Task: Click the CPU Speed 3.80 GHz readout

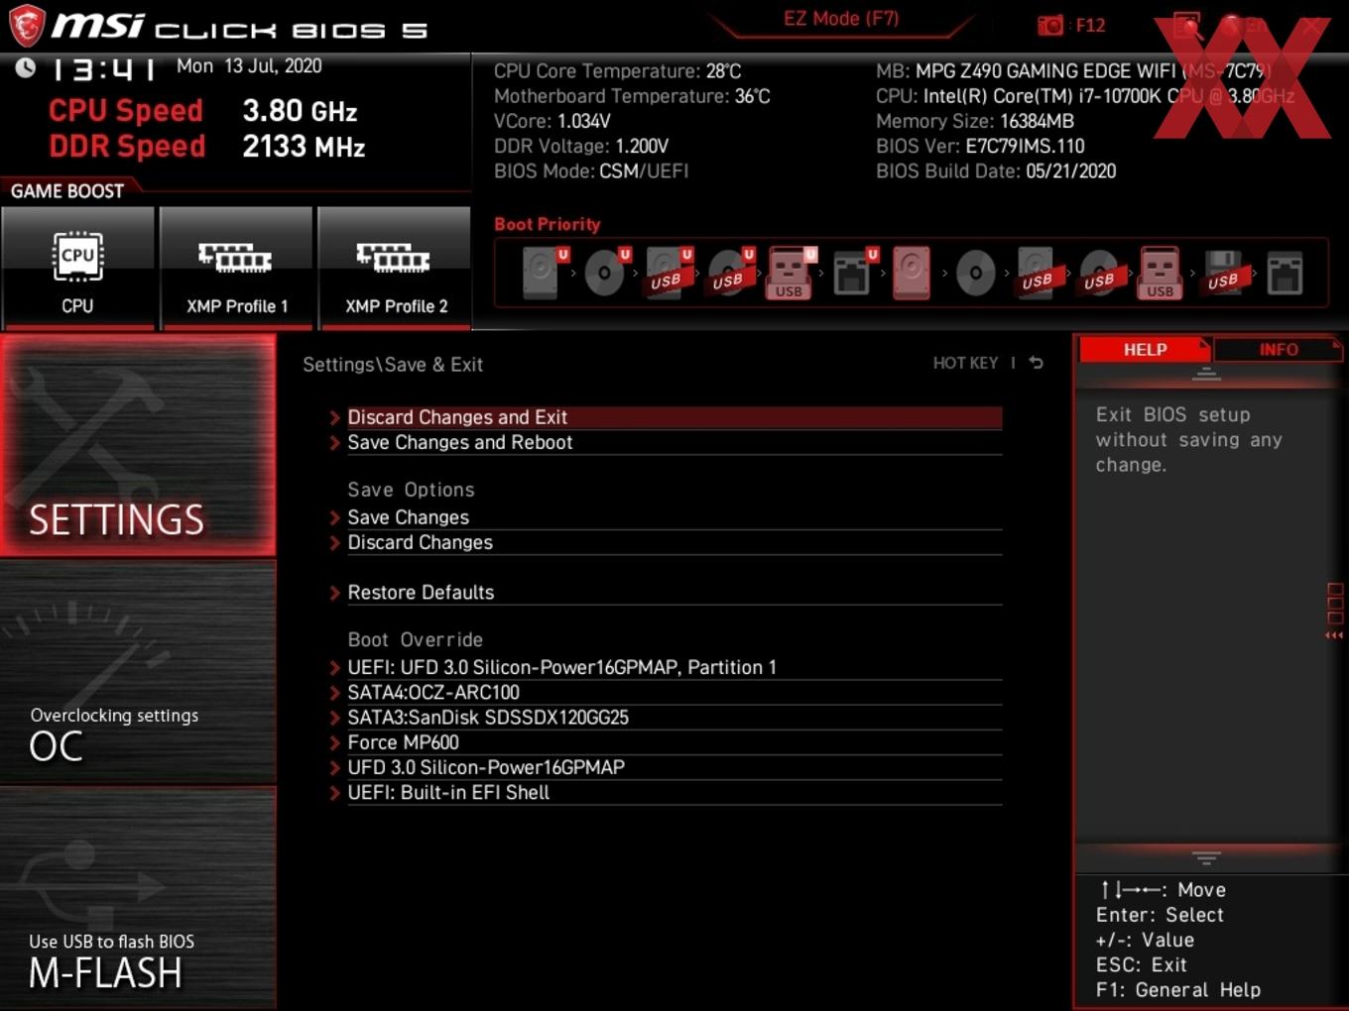Action: 202,111
